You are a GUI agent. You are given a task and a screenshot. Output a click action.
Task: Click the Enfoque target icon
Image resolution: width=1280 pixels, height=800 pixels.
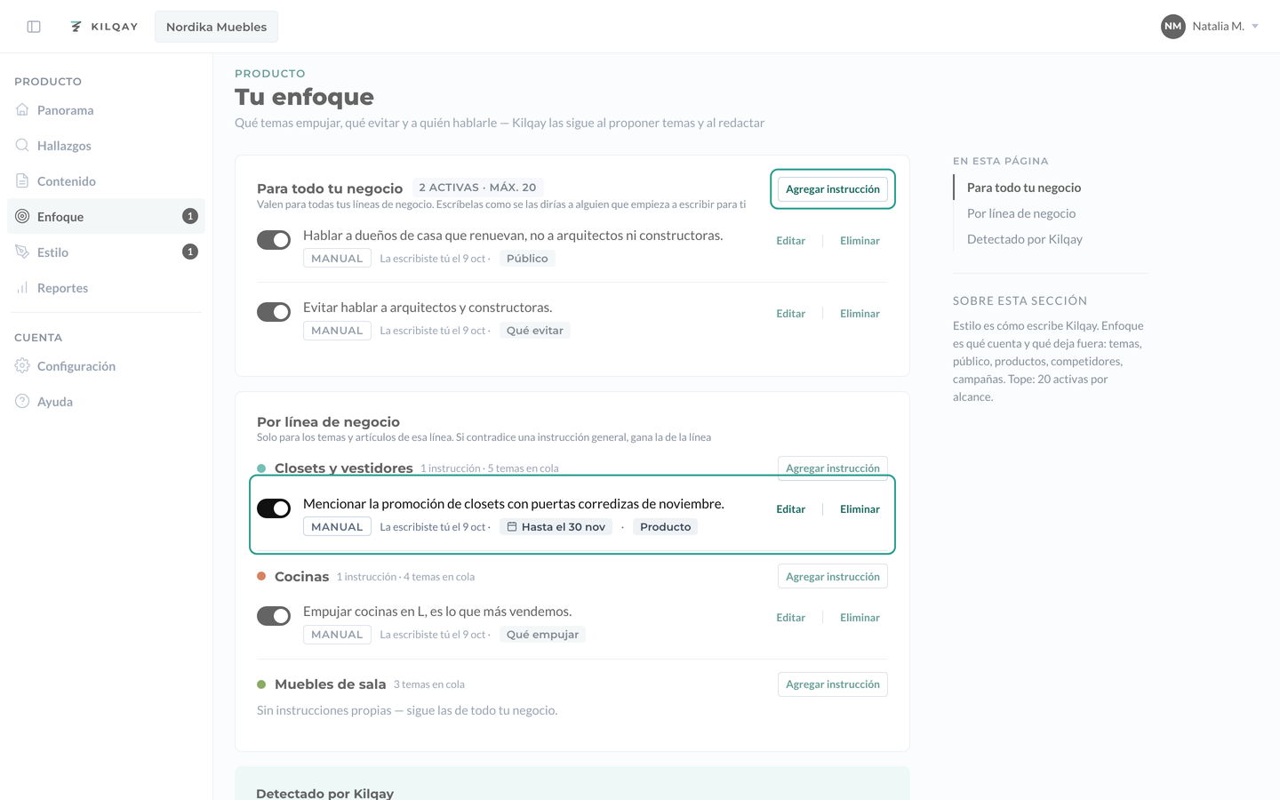click(x=22, y=216)
